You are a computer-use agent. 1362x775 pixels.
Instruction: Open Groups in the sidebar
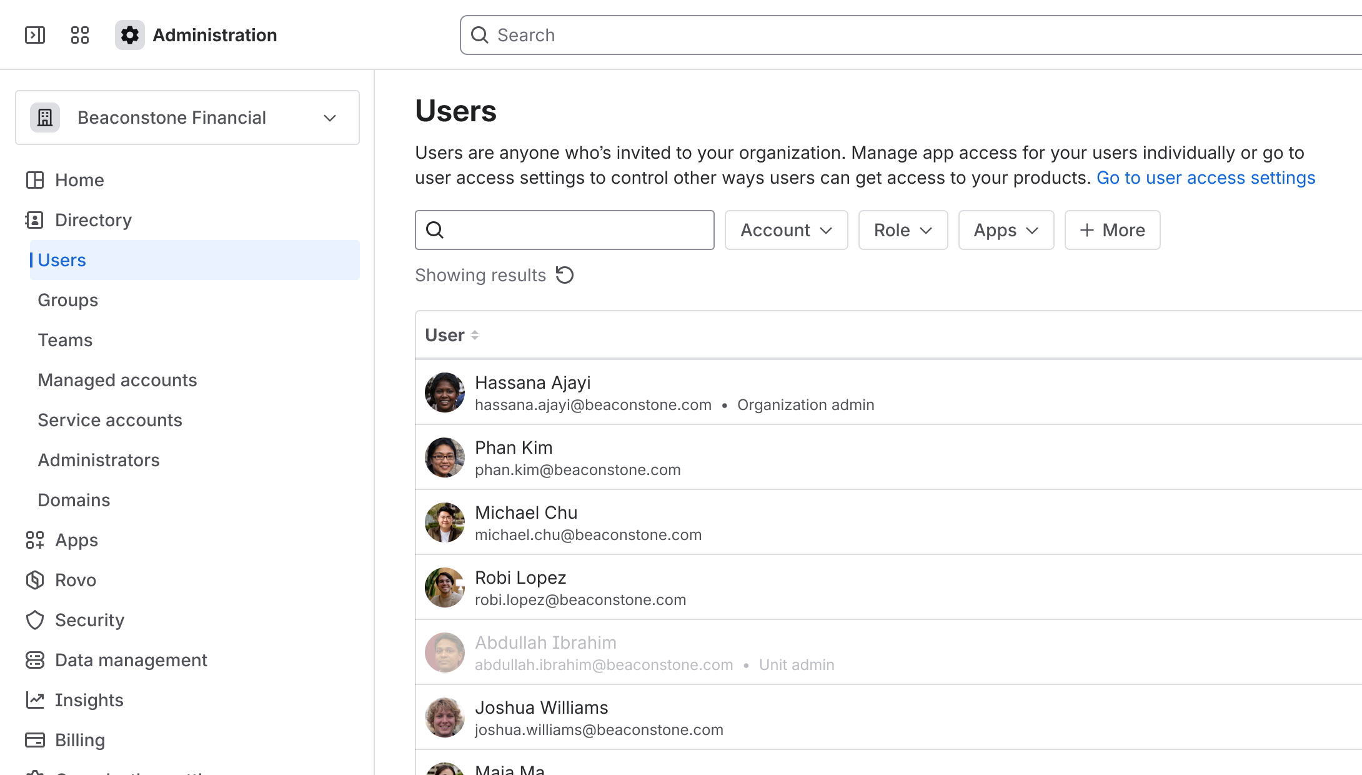(68, 300)
